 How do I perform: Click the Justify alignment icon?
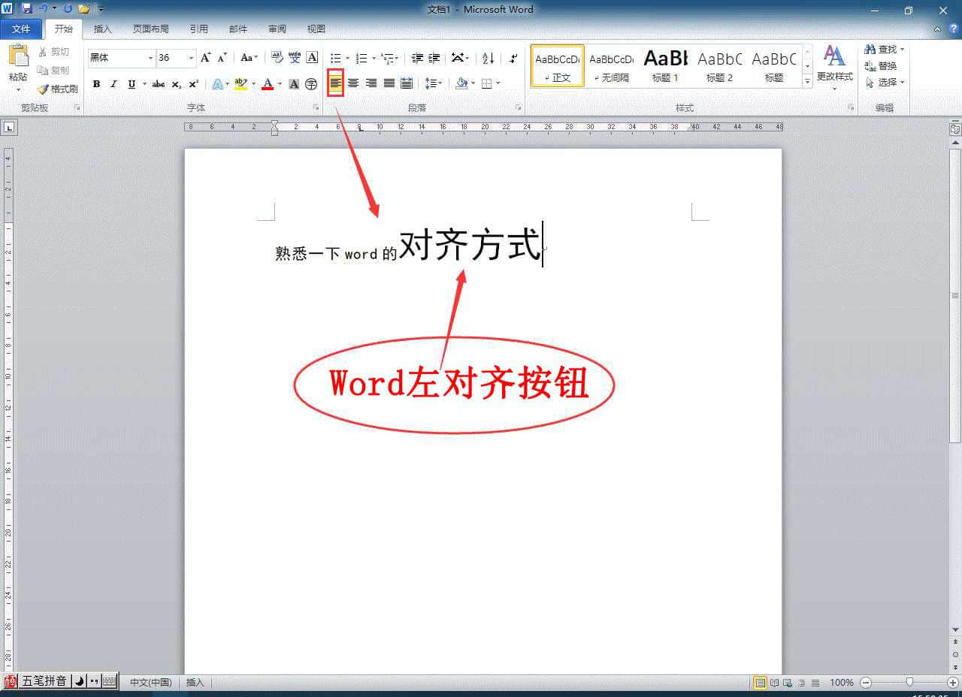click(x=389, y=83)
